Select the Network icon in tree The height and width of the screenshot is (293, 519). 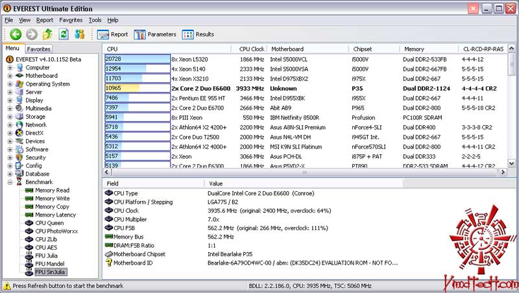point(20,124)
